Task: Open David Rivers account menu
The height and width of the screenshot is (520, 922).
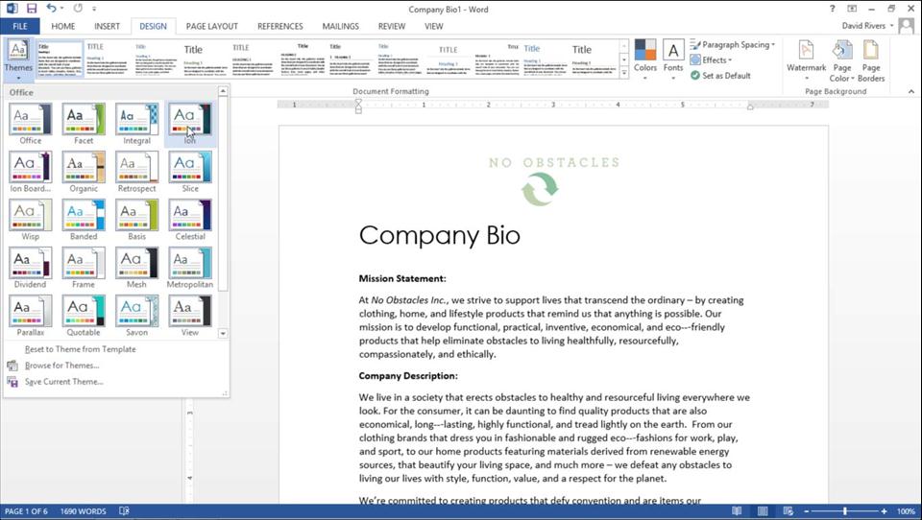Action: click(867, 26)
